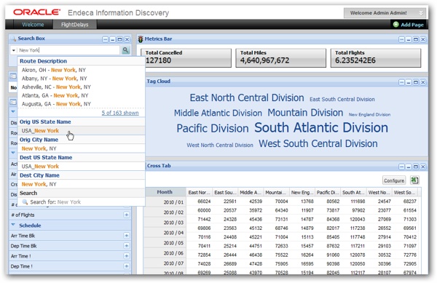Select West South Central Division tag

318,143
